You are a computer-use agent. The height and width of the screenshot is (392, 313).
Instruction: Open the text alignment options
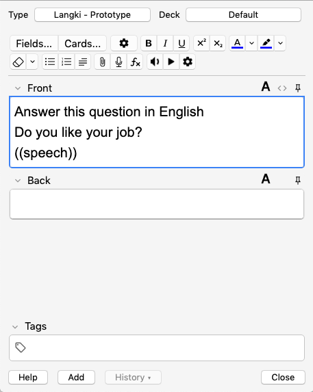[x=83, y=62]
